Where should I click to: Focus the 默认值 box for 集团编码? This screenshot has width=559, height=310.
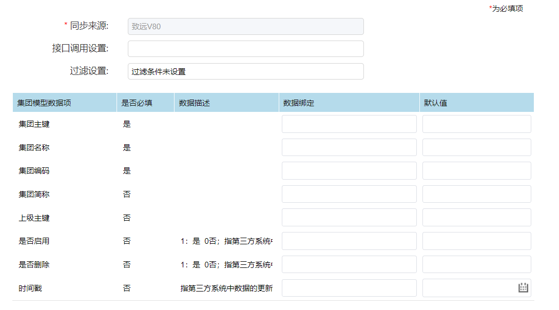point(476,171)
